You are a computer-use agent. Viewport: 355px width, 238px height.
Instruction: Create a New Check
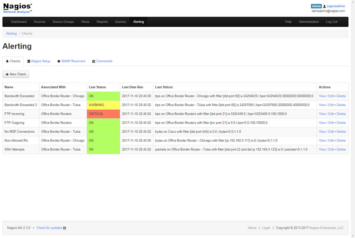[x=16, y=74]
